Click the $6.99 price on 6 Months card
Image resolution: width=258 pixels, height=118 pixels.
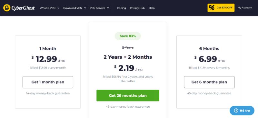(x=208, y=59)
